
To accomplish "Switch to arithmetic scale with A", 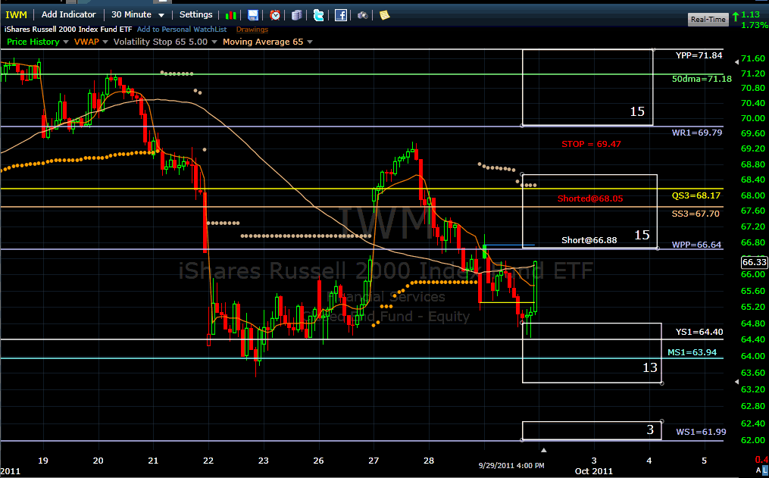I will 758,470.
